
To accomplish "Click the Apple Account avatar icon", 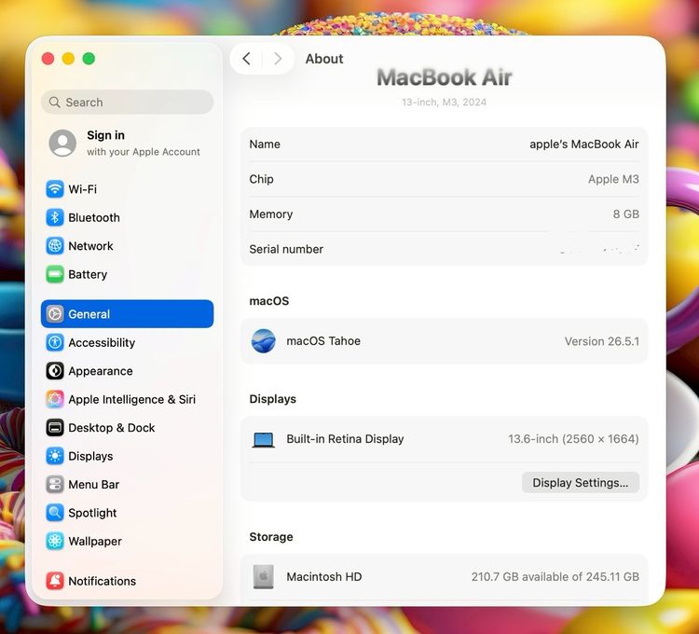I will click(62, 144).
